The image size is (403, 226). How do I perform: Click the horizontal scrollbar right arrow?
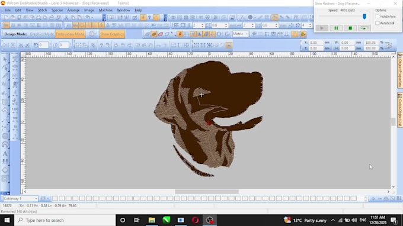388,192
